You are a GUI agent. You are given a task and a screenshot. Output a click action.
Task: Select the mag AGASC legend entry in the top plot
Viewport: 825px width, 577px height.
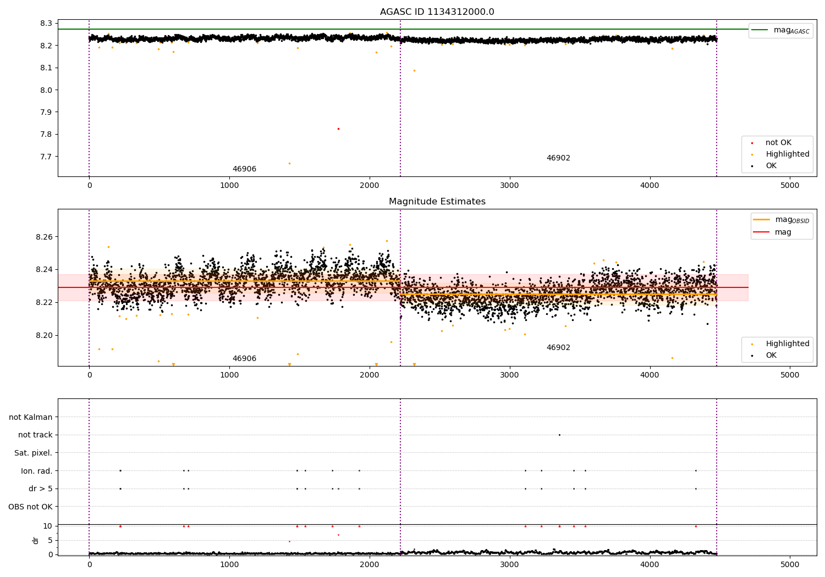(780, 31)
